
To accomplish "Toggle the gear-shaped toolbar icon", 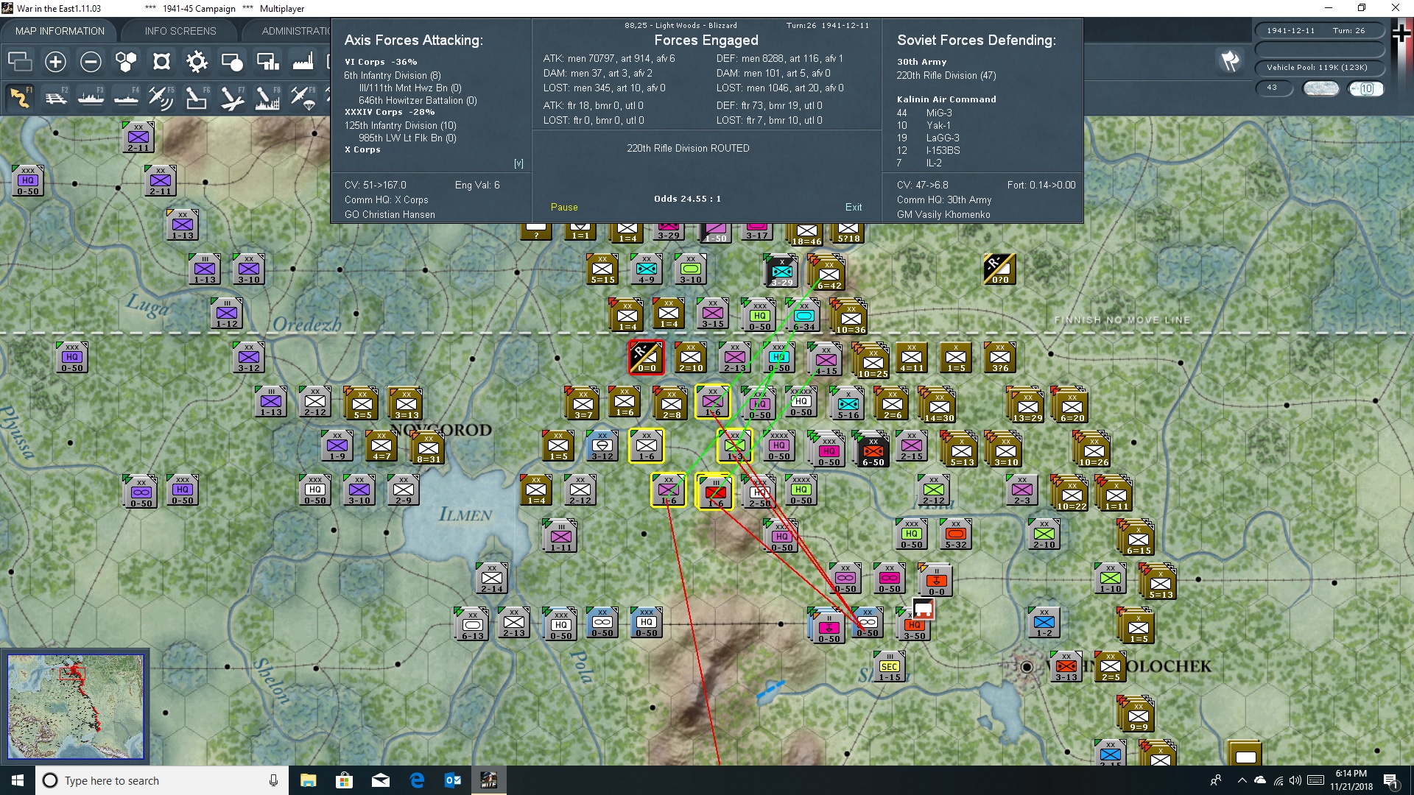I will click(x=197, y=62).
